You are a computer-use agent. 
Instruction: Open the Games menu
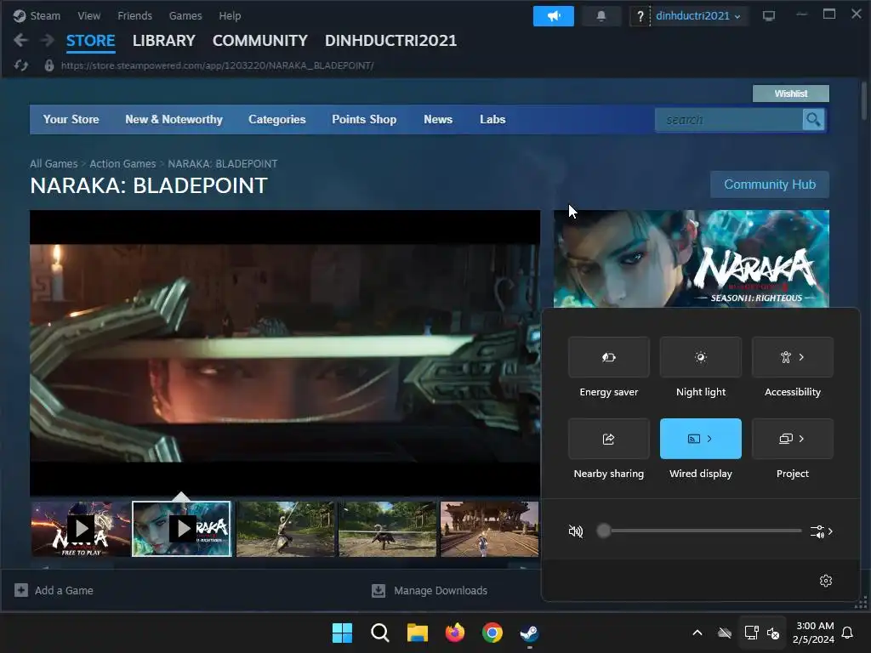(185, 15)
